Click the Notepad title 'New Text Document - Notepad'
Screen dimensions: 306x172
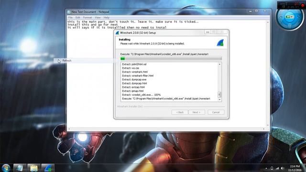coord(90,12)
